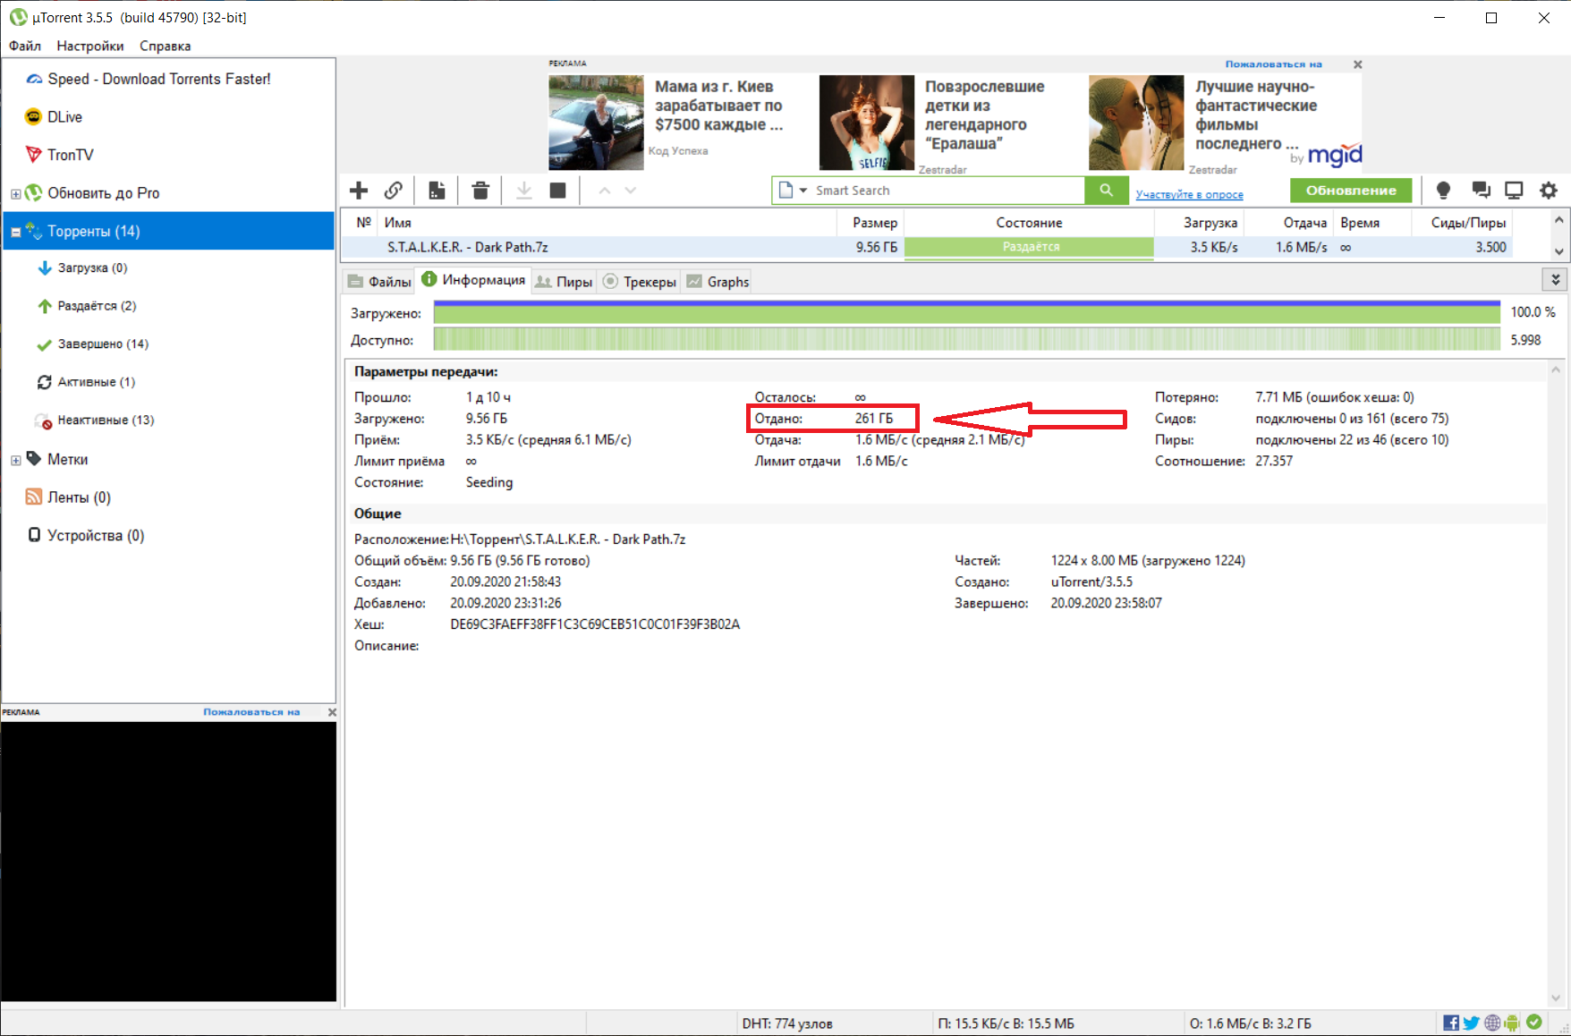This screenshot has width=1571, height=1036.
Task: Switch to the Graphs tab
Action: point(718,282)
